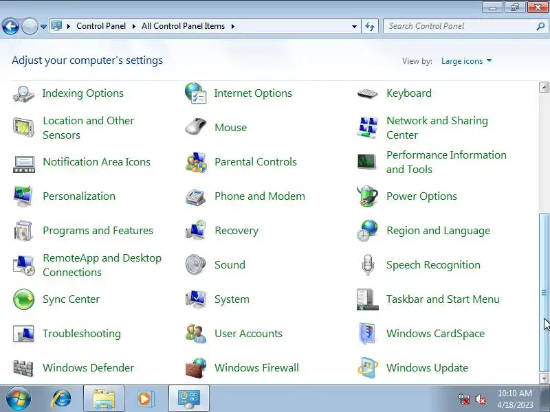Click the Control Panel taskbar button
The image size is (550, 412).
tap(189, 399)
